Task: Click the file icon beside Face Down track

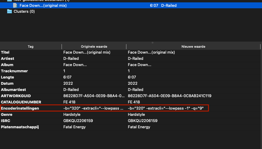Action: [15, 5]
